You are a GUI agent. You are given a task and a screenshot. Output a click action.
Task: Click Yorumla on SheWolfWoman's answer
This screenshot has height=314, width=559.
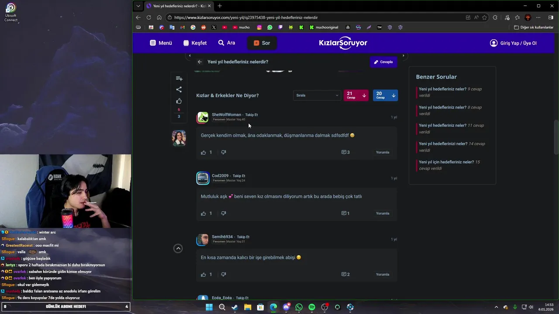click(383, 152)
